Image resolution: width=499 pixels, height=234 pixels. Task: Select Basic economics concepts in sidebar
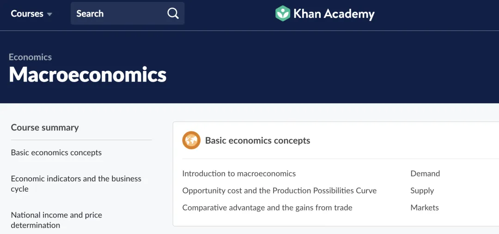click(56, 152)
